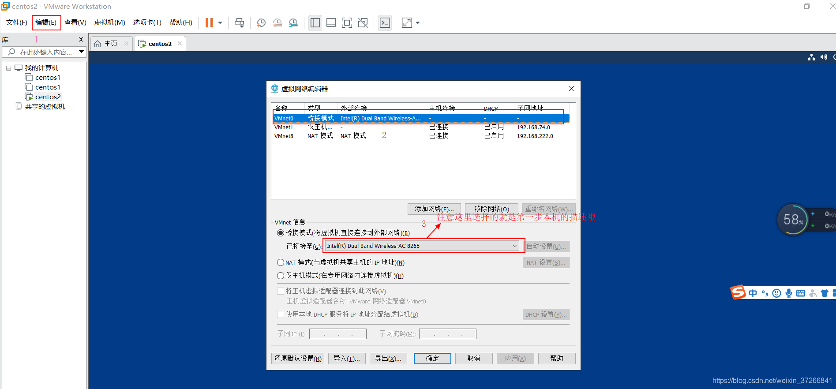Click the sound device status icon
The image size is (836, 389).
click(824, 57)
